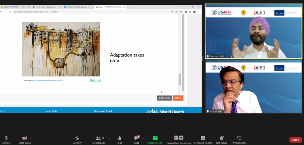
Task: Click the PREVIOUS button
Action: point(164,98)
